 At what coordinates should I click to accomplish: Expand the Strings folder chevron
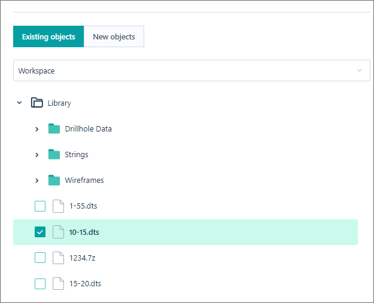[37, 155]
